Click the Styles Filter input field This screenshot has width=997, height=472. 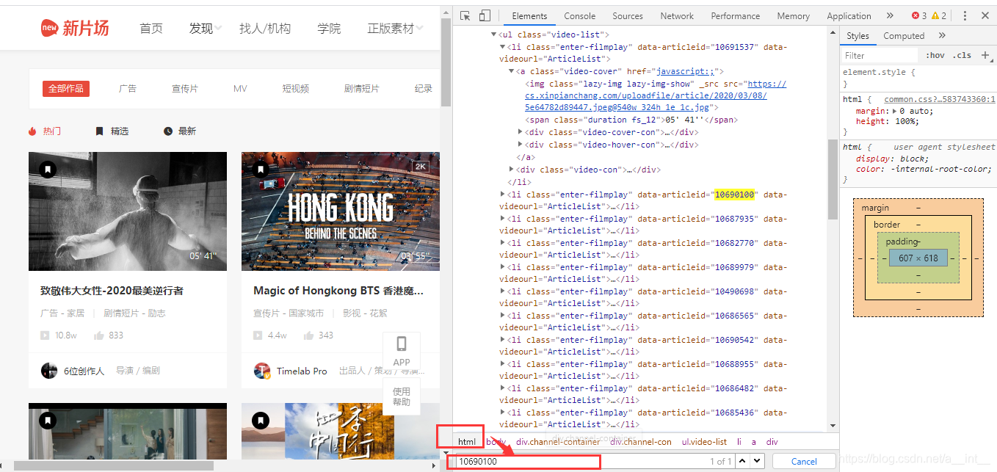[x=880, y=55]
